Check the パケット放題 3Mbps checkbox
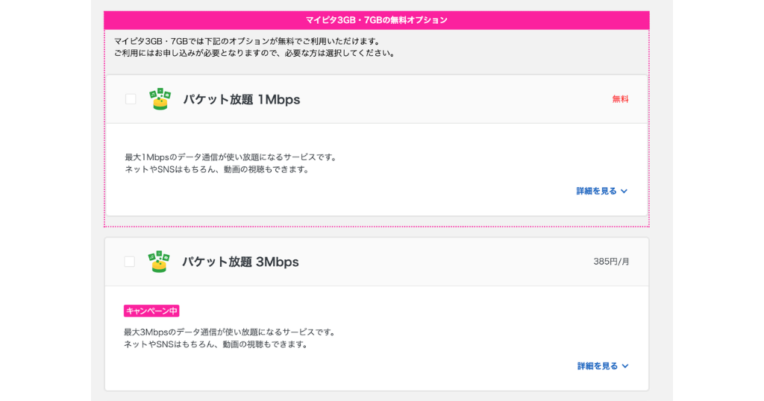Screen dimensions: 764x401 click(130, 262)
